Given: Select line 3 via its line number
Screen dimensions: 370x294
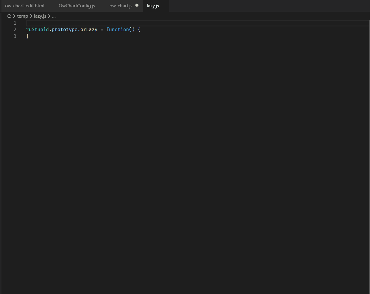Looking at the screenshot, I should tap(15, 36).
